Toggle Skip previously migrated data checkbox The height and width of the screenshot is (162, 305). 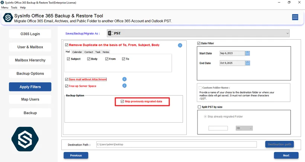[122, 101]
